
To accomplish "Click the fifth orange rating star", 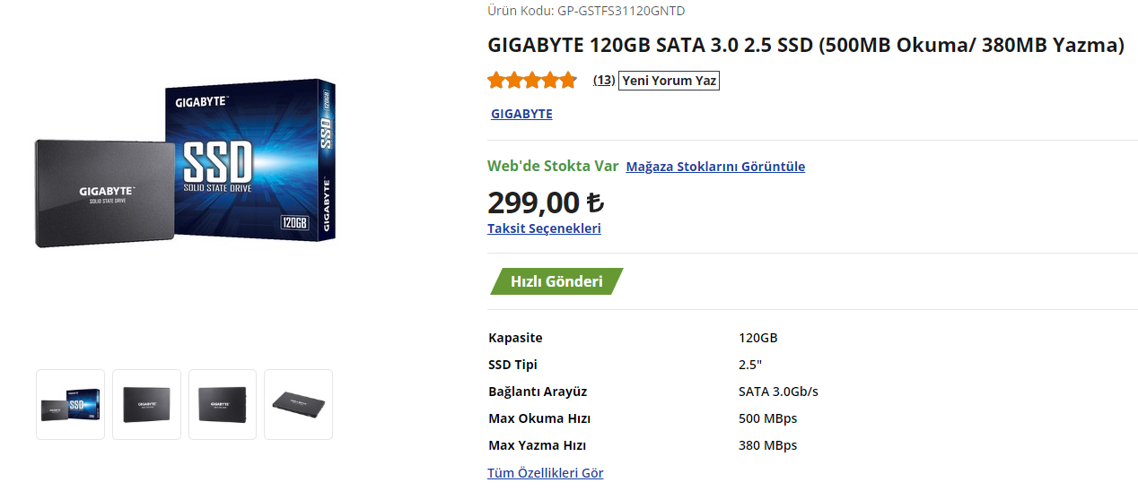I will click(567, 81).
